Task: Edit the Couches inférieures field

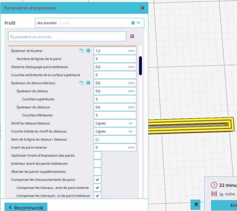Action: point(115,115)
